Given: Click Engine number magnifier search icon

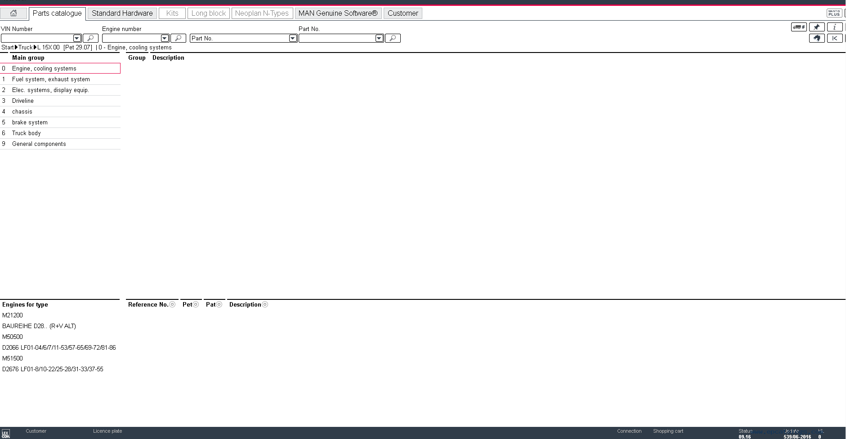Looking at the screenshot, I should [x=178, y=38].
